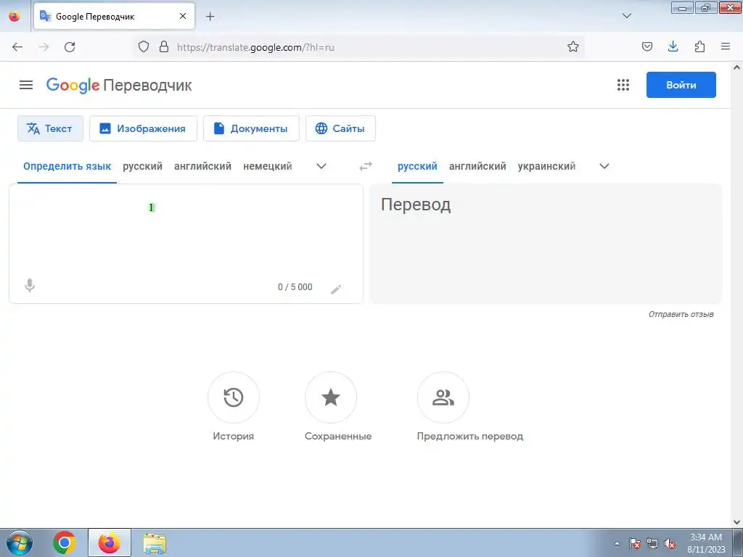Close the Google Переводчик tab
This screenshot has height=557, width=743.
click(183, 16)
